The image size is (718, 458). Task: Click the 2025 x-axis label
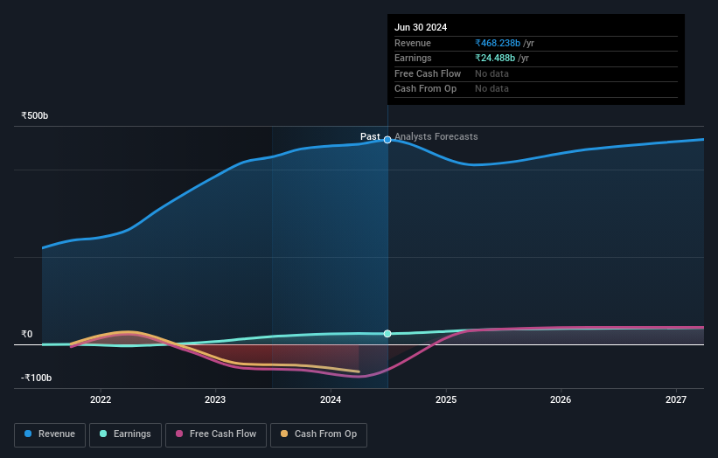(445, 399)
